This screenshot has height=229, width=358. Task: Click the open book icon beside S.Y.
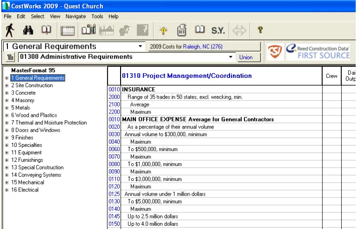click(200, 30)
